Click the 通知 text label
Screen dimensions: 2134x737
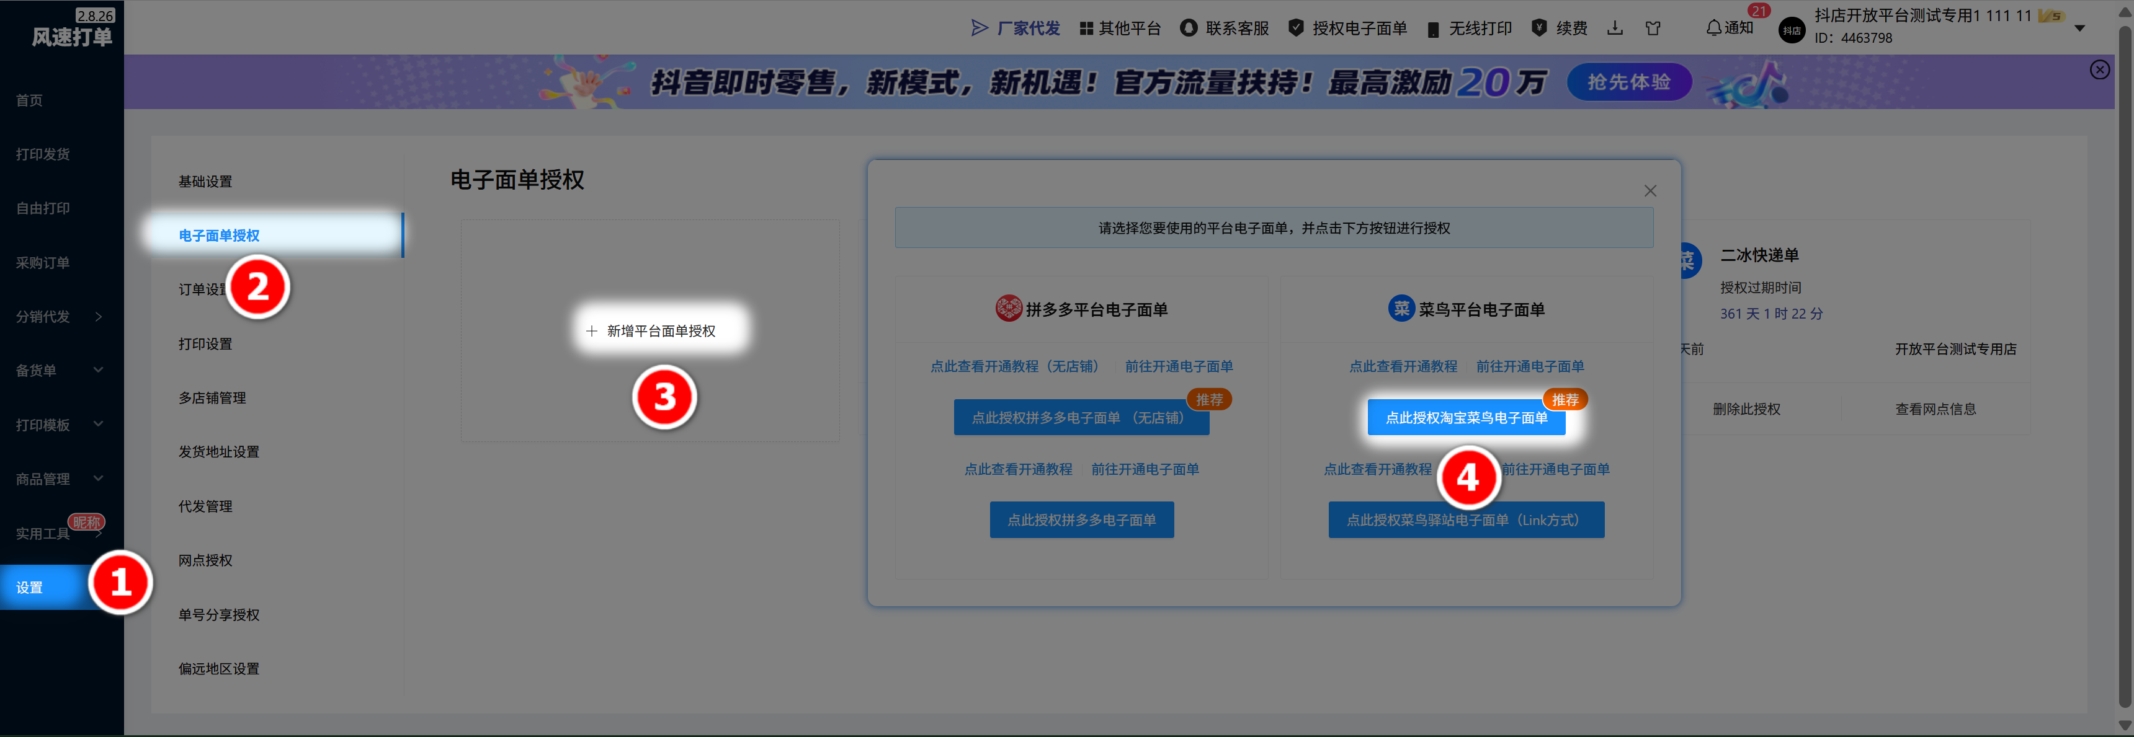point(1739,28)
